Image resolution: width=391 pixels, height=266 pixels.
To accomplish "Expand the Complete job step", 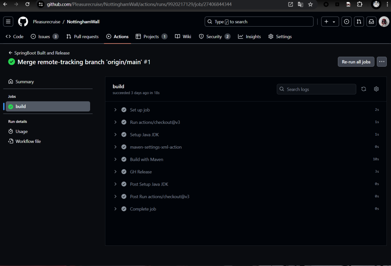I will click(115, 209).
